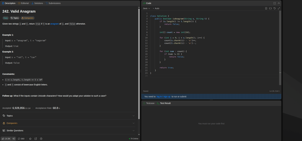Click the Accepted 6,928,856 count
Screen dimensions: 302x141
(x=19, y=108)
